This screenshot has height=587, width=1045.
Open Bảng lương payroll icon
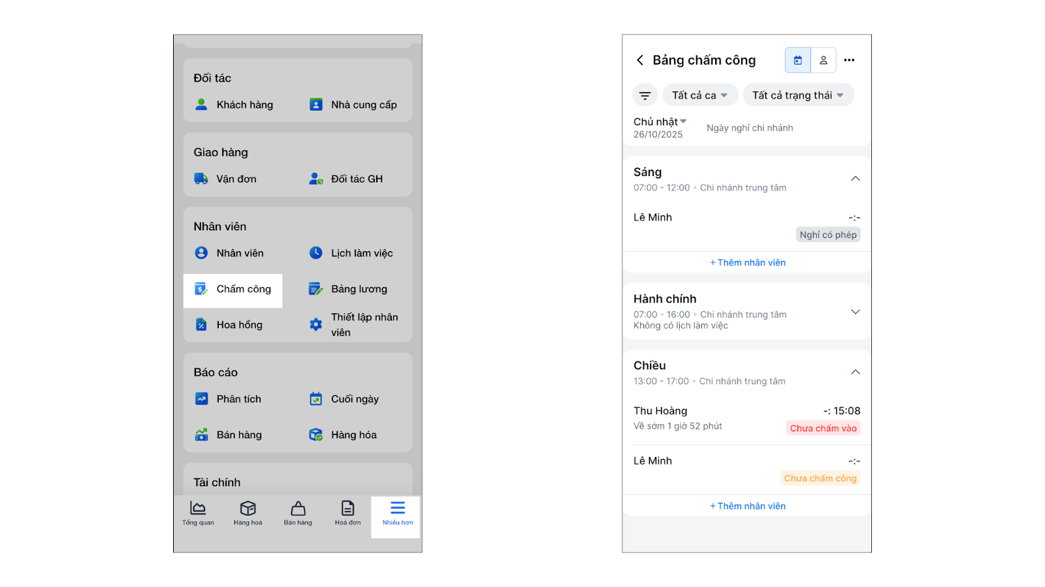[316, 289]
